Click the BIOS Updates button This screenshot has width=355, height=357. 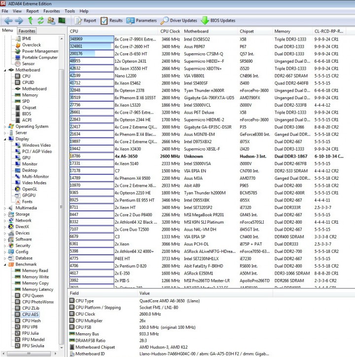(218, 20)
